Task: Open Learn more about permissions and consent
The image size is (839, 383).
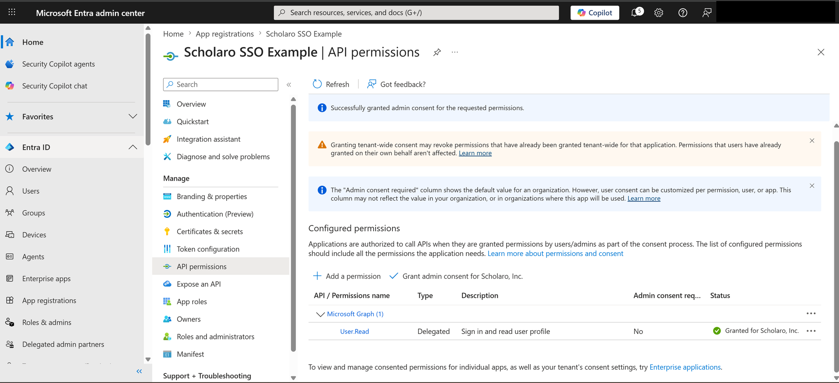Action: 555,254
